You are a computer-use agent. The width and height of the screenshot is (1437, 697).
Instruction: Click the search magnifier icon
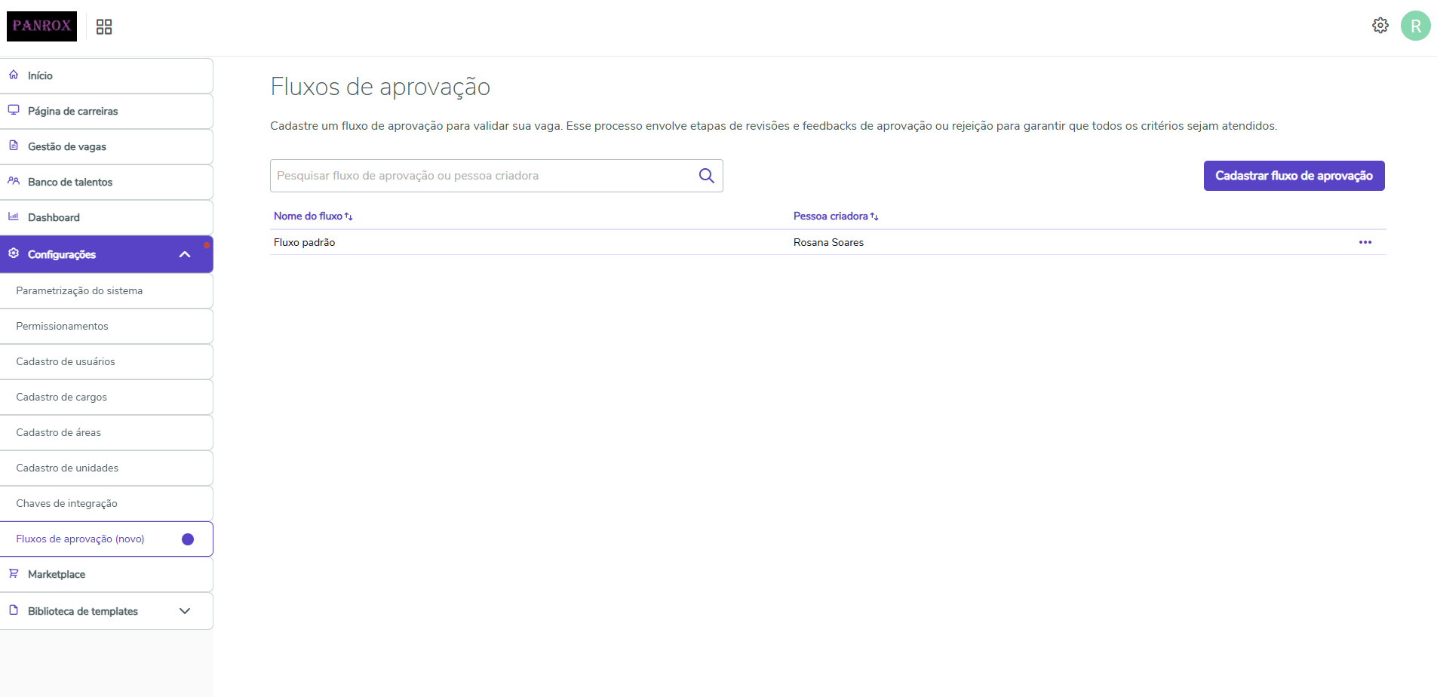706,176
